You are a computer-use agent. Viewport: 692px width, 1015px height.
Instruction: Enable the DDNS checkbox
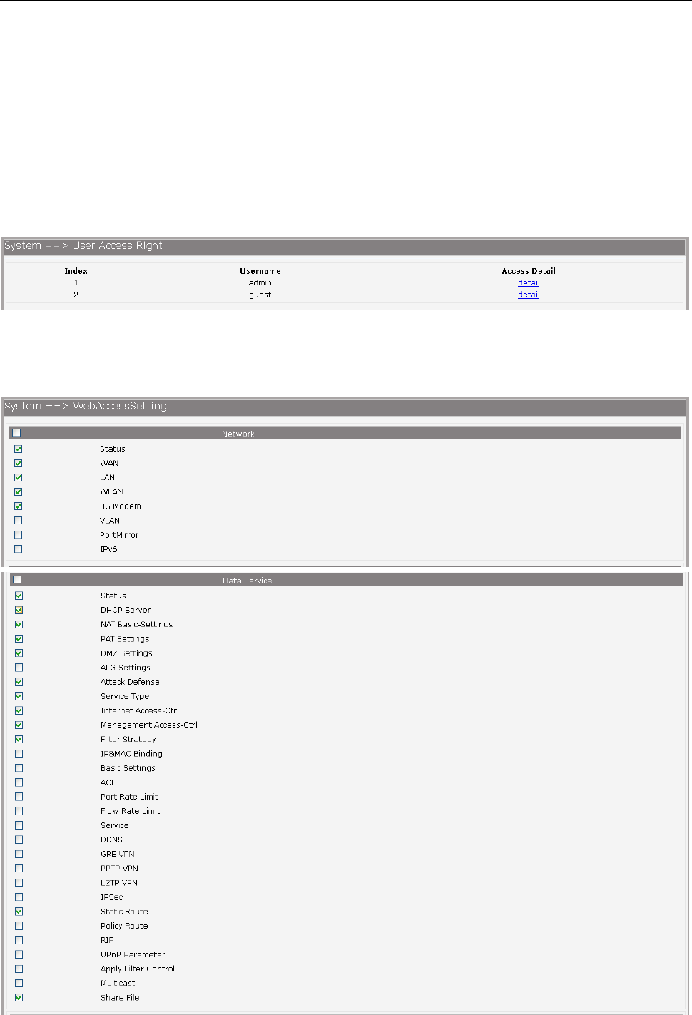[x=19, y=840]
